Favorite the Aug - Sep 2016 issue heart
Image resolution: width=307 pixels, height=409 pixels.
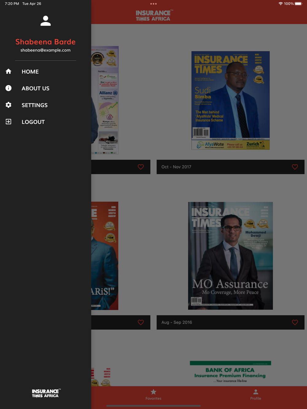coord(295,322)
